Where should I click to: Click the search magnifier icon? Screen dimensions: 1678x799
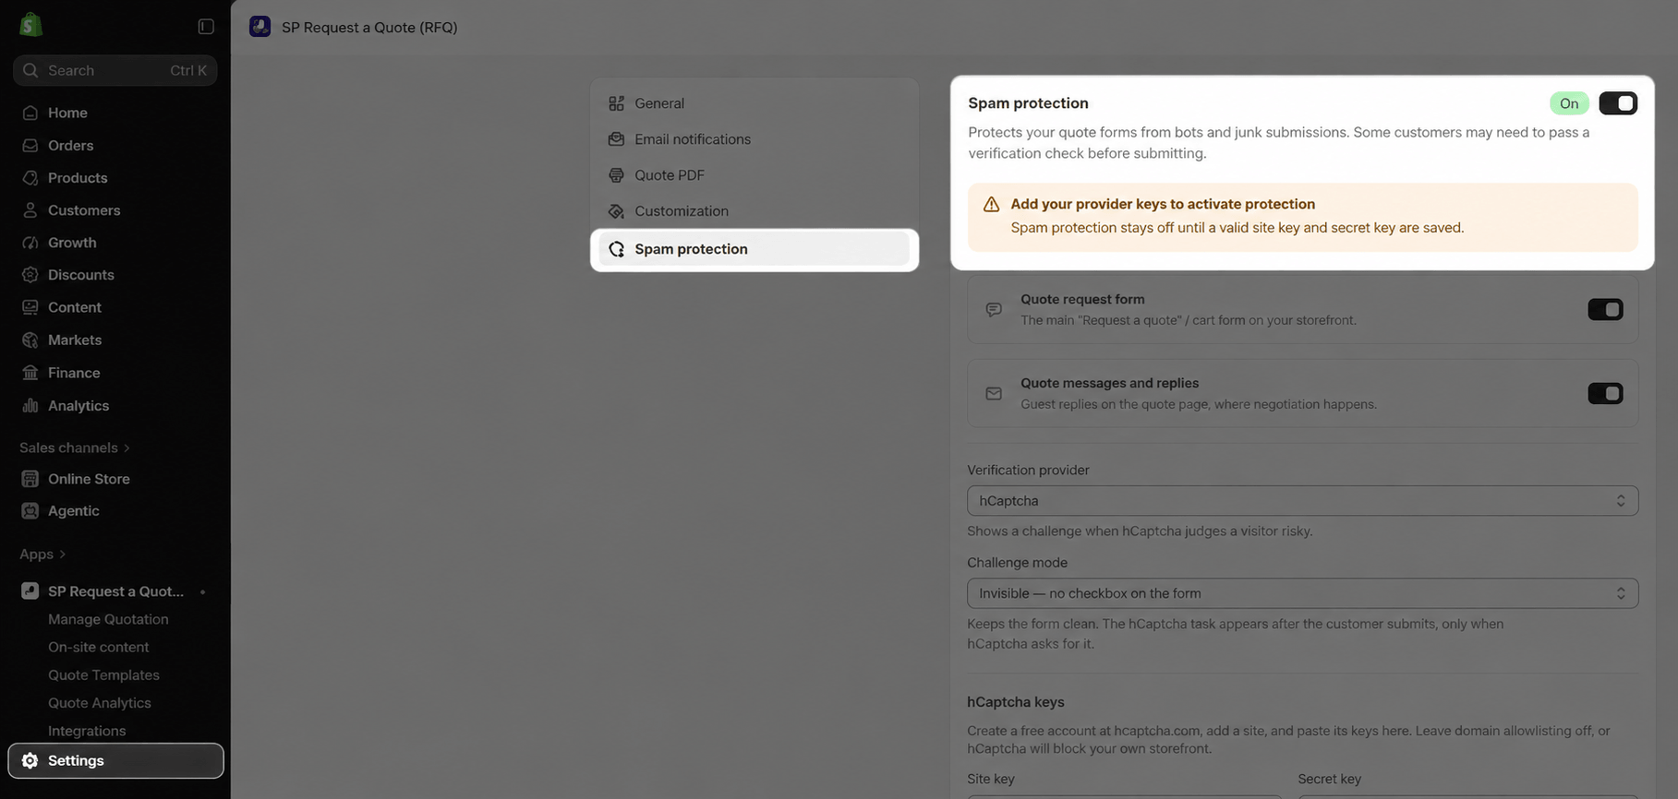(30, 70)
